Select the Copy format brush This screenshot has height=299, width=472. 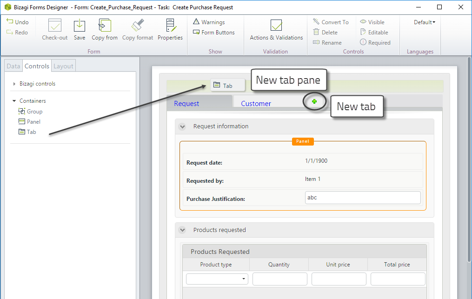click(x=138, y=25)
